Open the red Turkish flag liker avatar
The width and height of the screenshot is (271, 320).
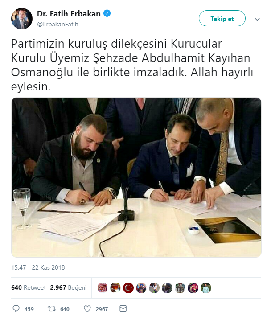(128, 288)
